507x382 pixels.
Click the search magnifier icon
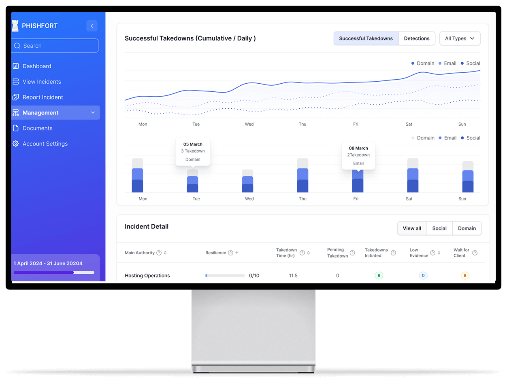pyautogui.click(x=17, y=46)
